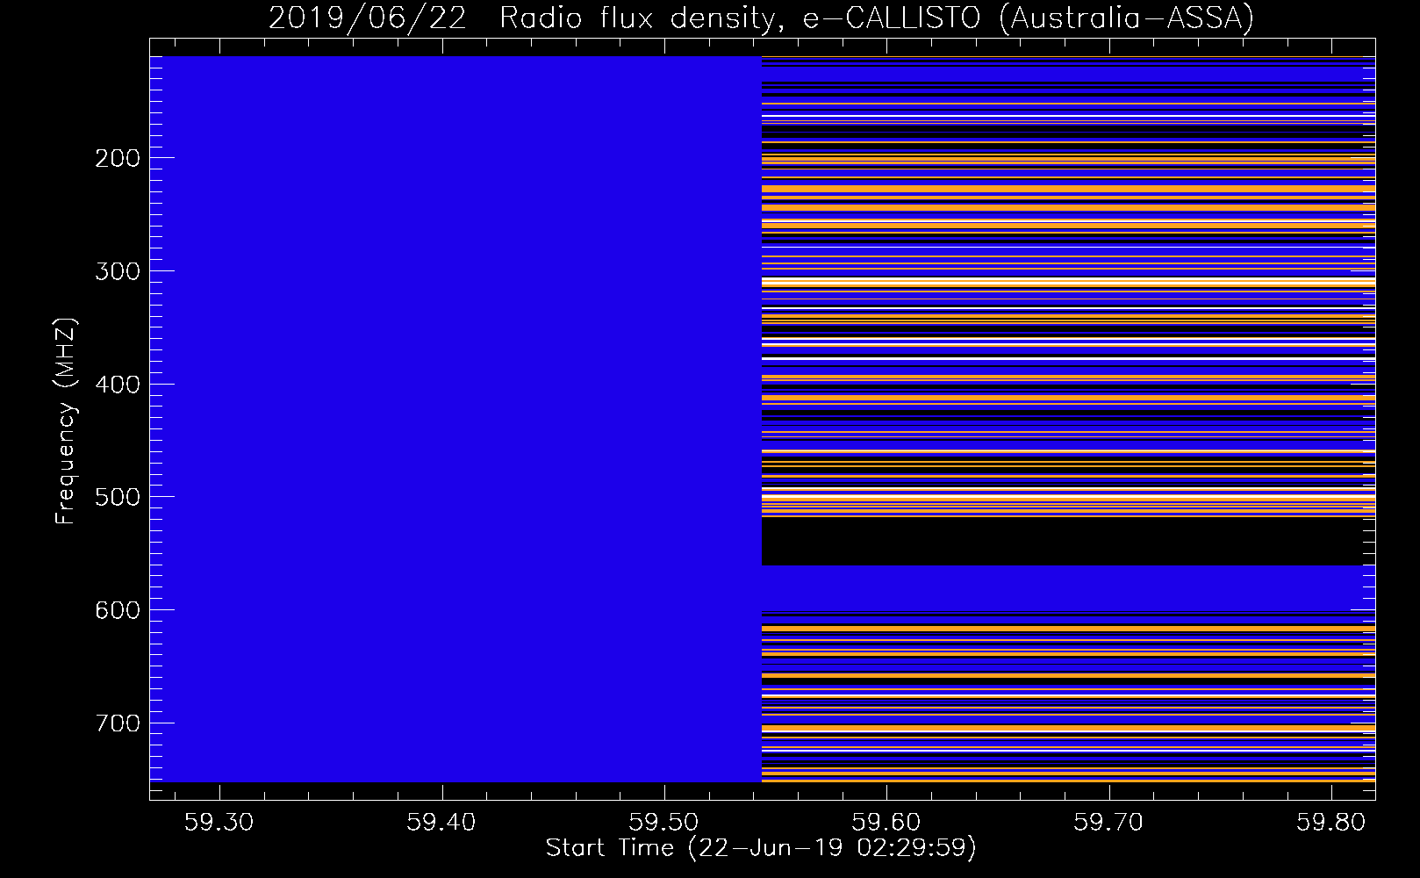Click the 59.40 time tick label
The width and height of the screenshot is (1420, 878).
(441, 822)
